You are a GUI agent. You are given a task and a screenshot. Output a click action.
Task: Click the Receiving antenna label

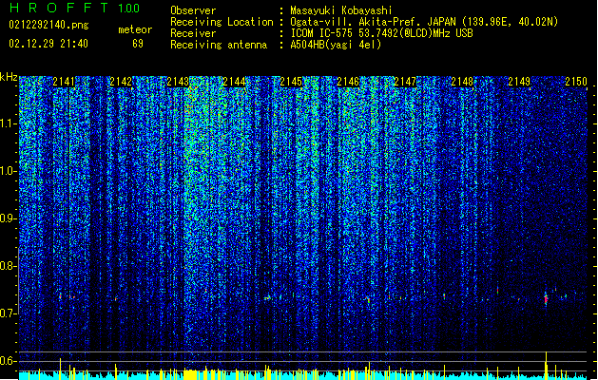219,45
